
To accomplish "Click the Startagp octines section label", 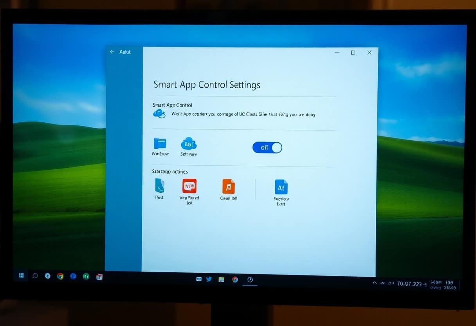I will [x=170, y=172].
